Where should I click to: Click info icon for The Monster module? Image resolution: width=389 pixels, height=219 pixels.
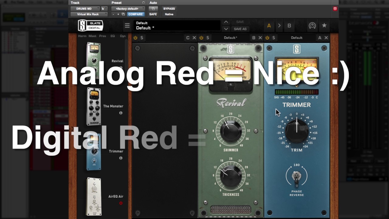point(121,113)
